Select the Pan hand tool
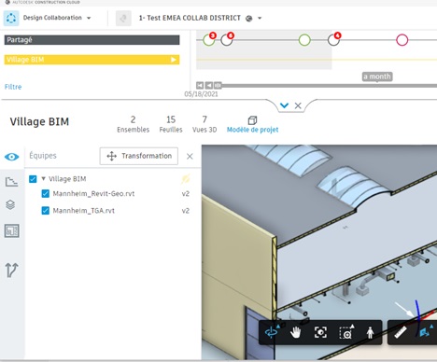Screen dimensions: 437x362 point(295,332)
